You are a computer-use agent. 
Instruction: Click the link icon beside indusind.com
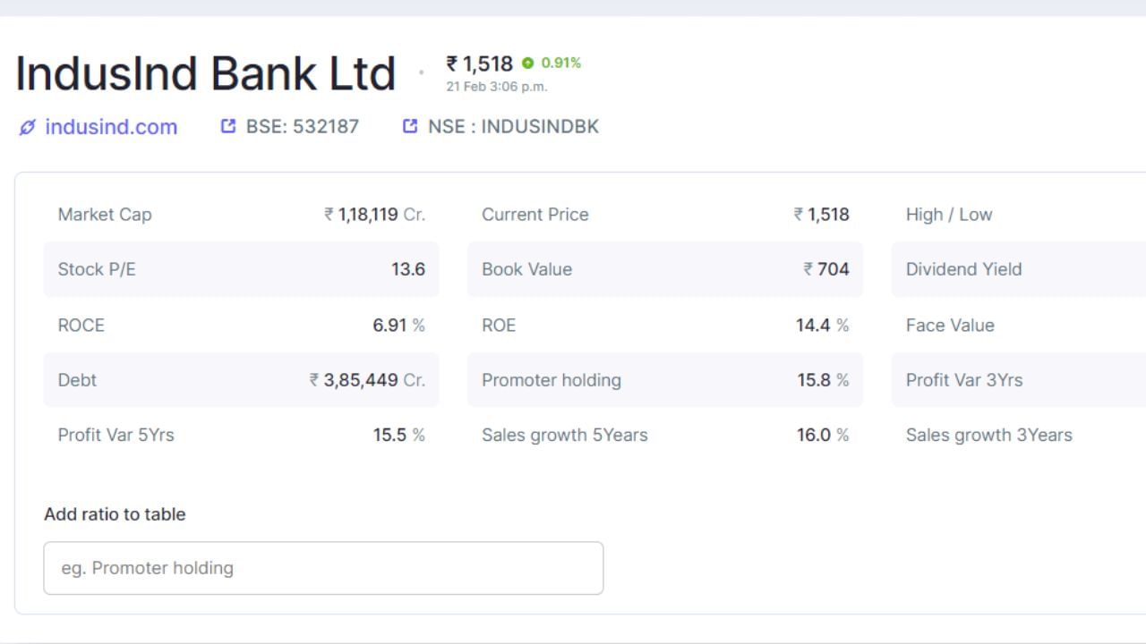[27, 127]
